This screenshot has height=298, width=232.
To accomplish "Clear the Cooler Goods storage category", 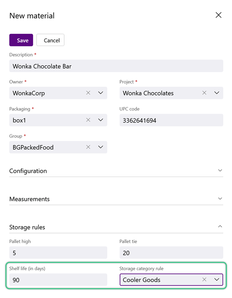I will (x=204, y=280).
